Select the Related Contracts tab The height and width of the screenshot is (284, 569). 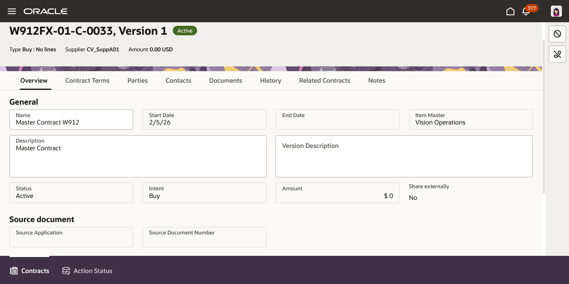325,80
